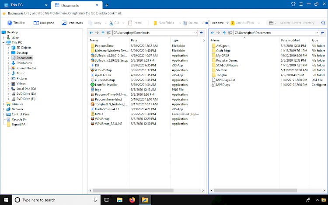Go back in the Downloads pane

coord(91,33)
